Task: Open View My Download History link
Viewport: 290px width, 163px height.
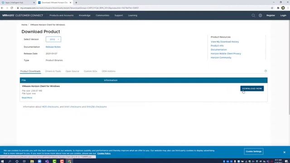Action: pos(225,42)
